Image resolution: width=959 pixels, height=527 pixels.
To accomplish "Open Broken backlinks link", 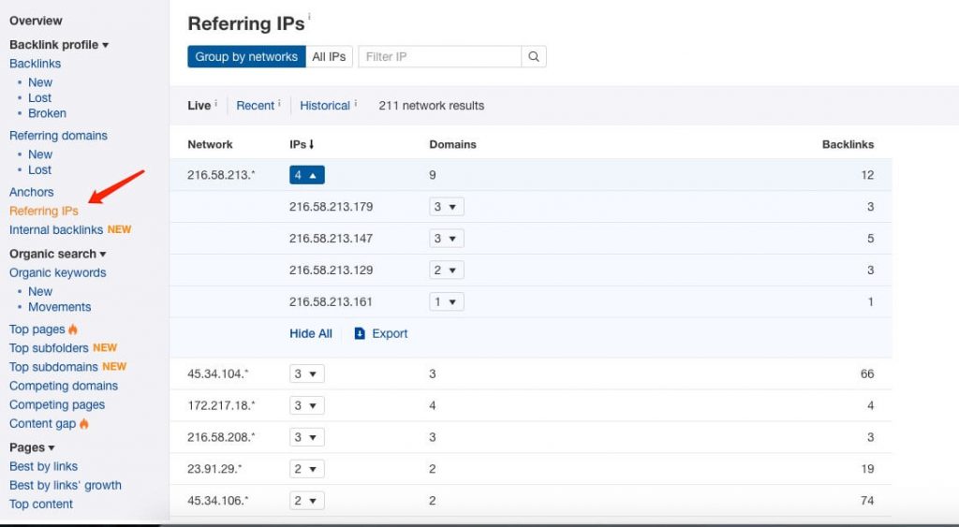I will [x=47, y=113].
